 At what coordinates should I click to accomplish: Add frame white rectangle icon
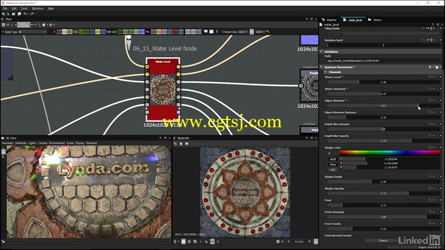[211, 32]
